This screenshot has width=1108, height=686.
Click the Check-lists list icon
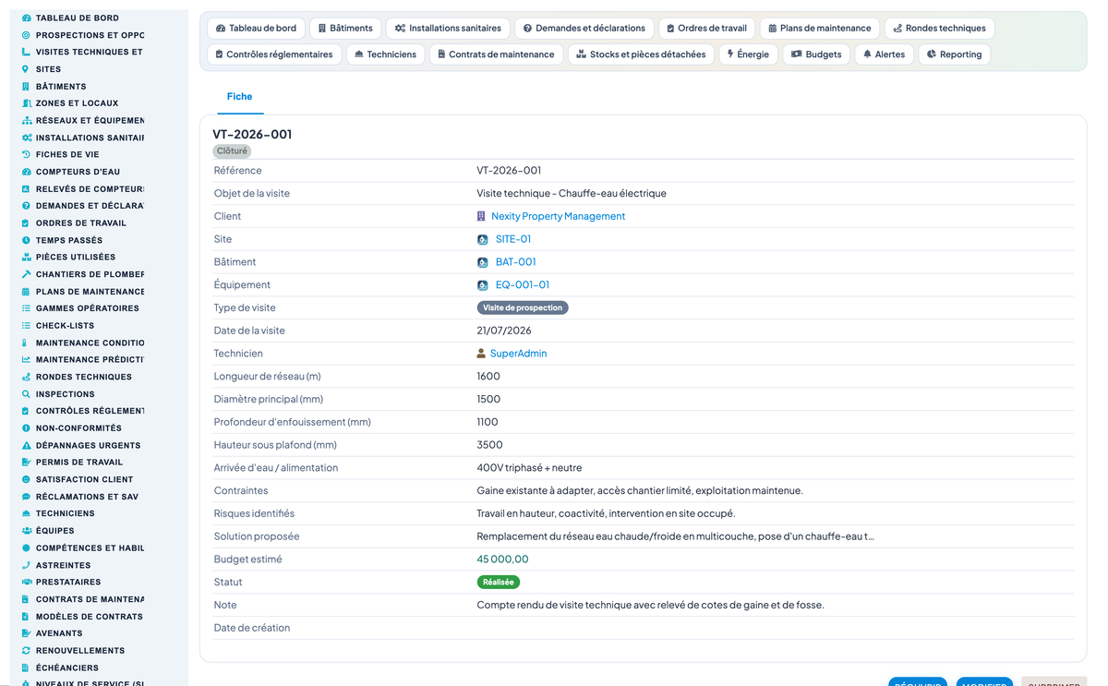tap(26, 325)
